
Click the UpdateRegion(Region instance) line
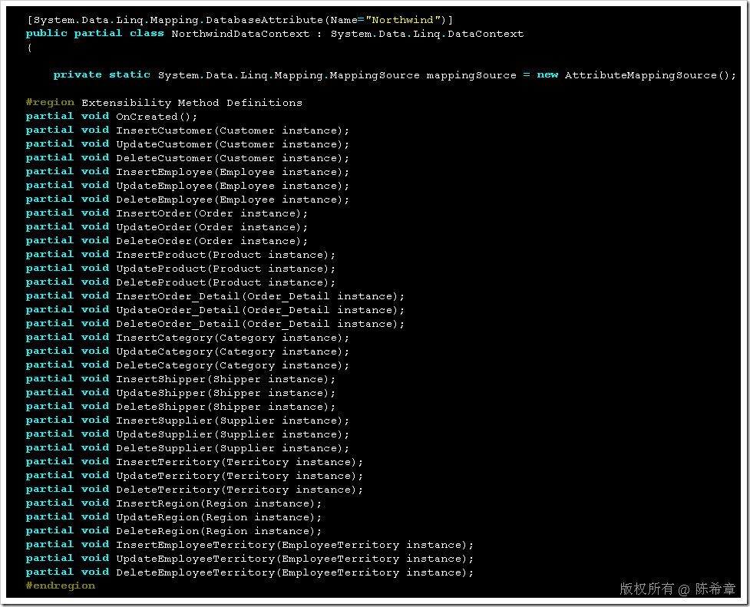point(173,517)
